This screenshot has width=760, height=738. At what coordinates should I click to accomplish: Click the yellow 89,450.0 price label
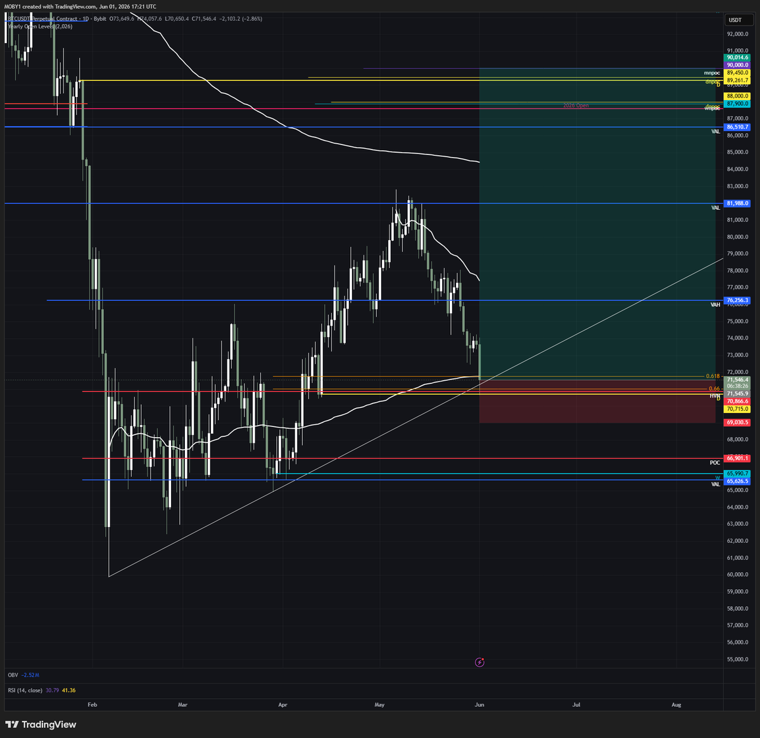pyautogui.click(x=737, y=73)
